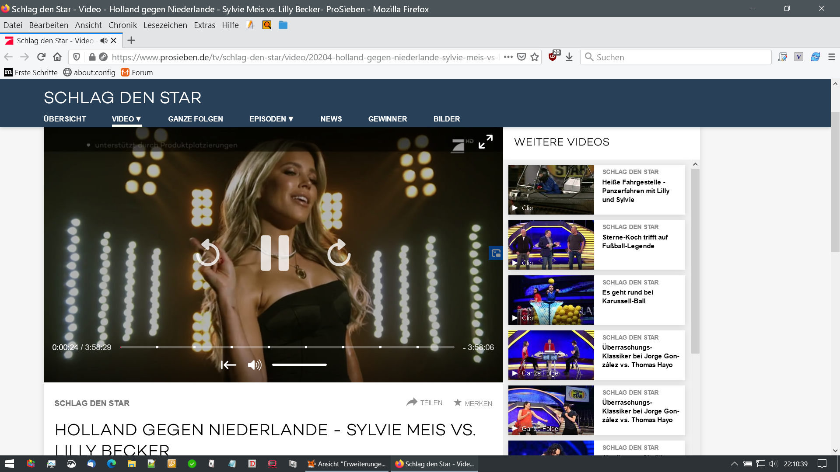
Task: Click the Firefox downloads arrow icon
Action: click(569, 57)
